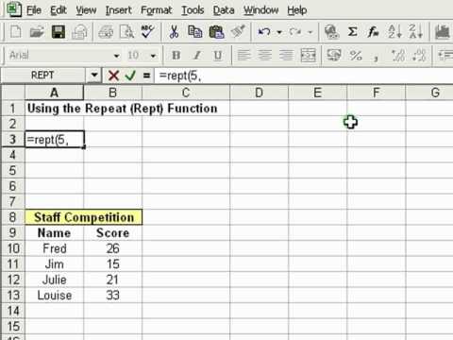This screenshot has width=453, height=340.
Task: Open the Chart Wizard icon
Action: pos(443,32)
